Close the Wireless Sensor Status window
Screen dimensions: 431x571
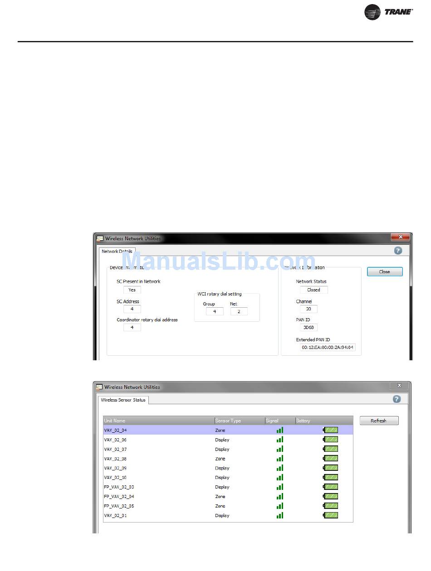[399, 385]
